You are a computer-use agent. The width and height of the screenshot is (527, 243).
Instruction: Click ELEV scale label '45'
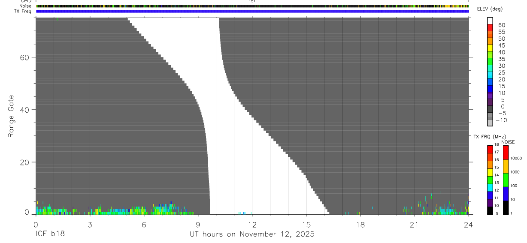click(502, 45)
